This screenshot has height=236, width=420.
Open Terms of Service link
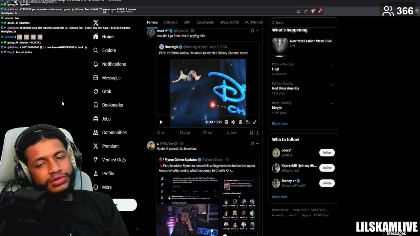[x=280, y=210]
